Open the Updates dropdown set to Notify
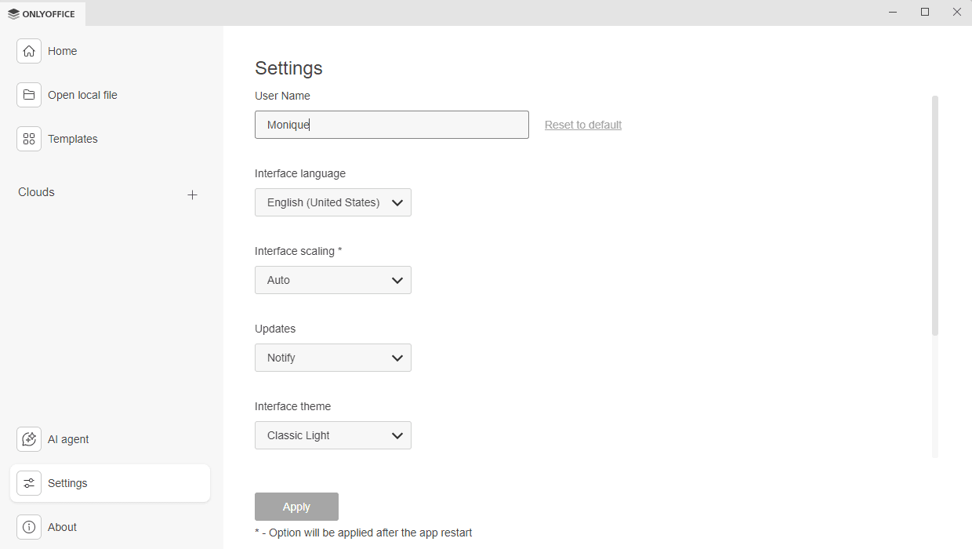 tap(332, 358)
